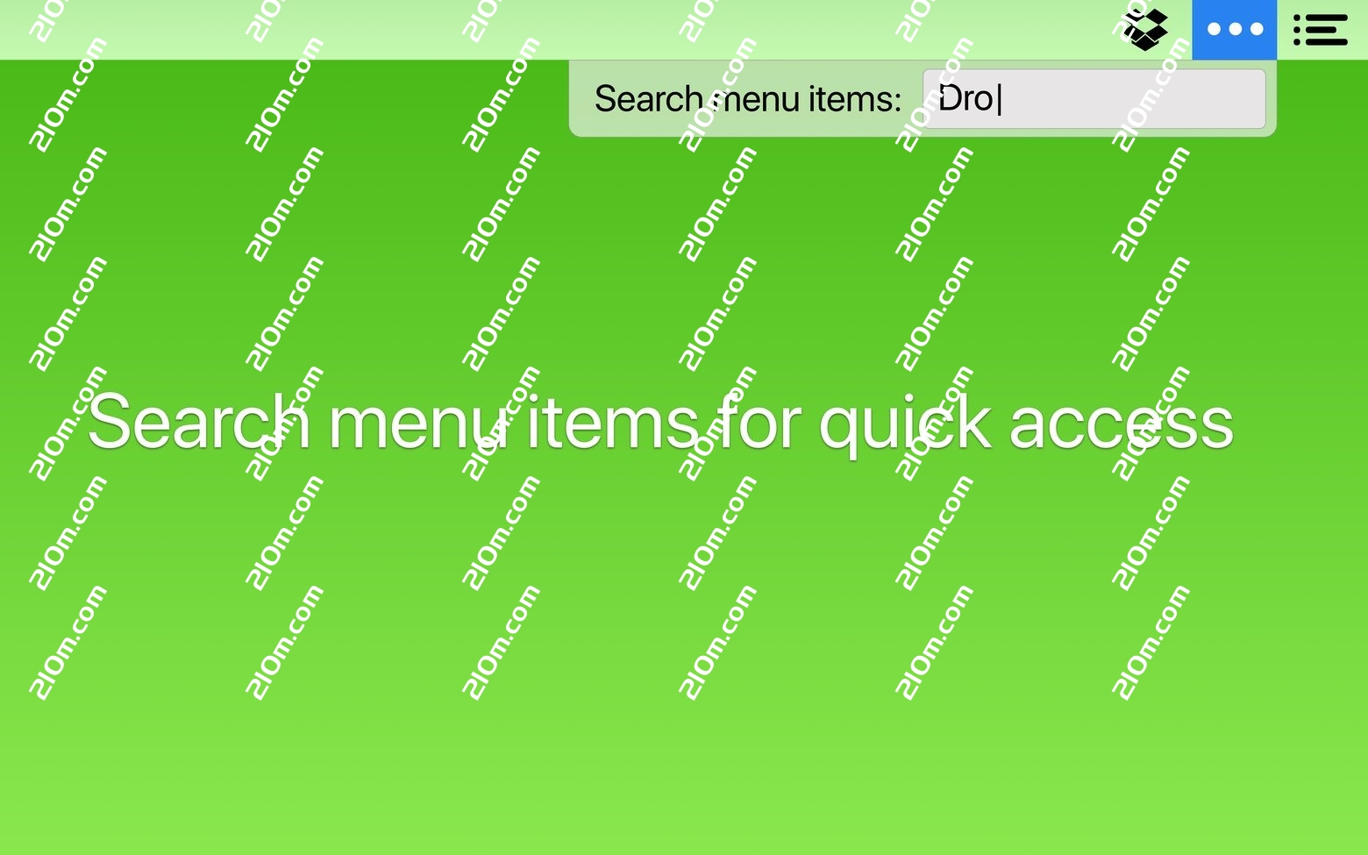Collapse the search popup via blue ellipsis
The width and height of the screenshot is (1368, 855).
[x=1234, y=30]
